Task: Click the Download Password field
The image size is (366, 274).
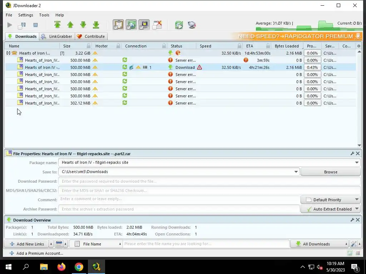Action: 209,181
